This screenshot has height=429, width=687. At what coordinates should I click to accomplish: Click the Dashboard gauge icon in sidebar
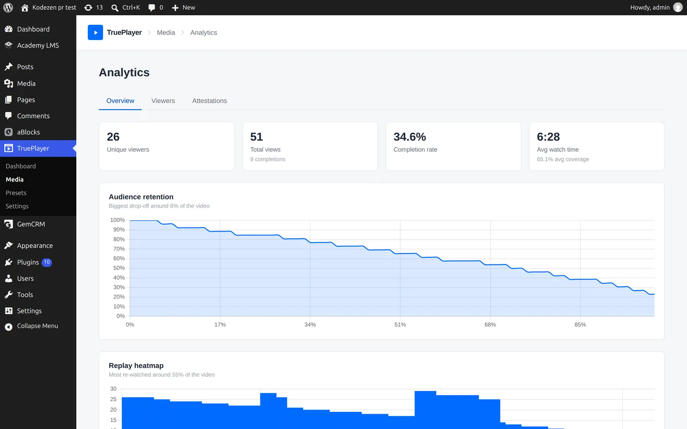[9, 29]
